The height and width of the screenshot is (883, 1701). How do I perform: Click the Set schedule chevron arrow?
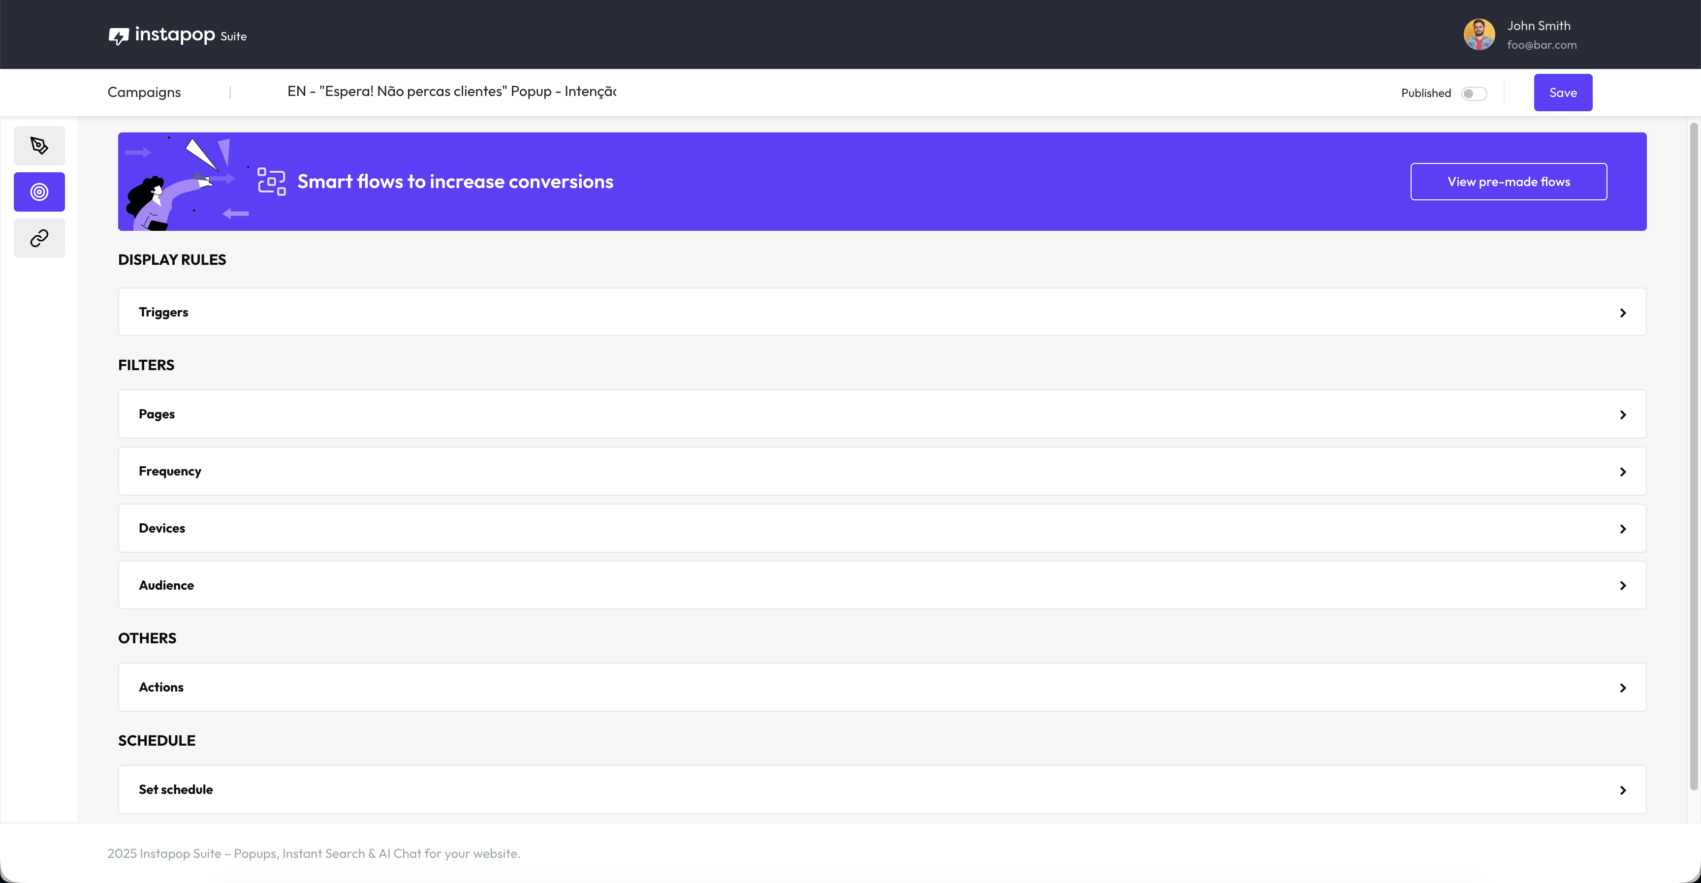pyautogui.click(x=1622, y=790)
